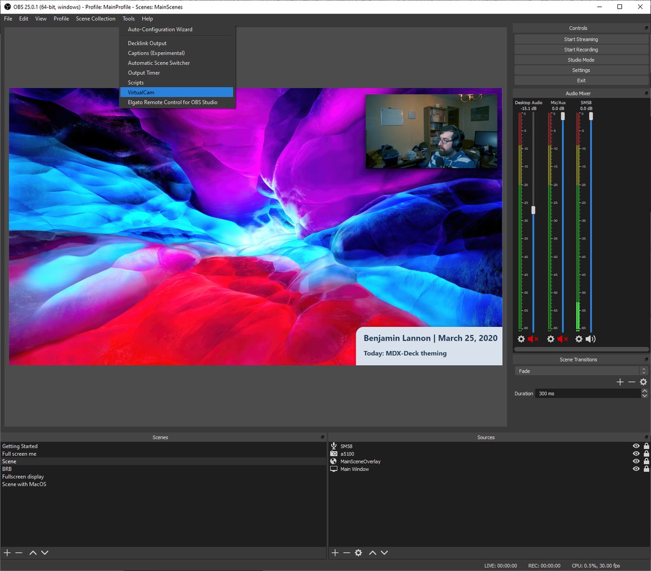Open the Fade transition dropdown

pyautogui.click(x=576, y=370)
